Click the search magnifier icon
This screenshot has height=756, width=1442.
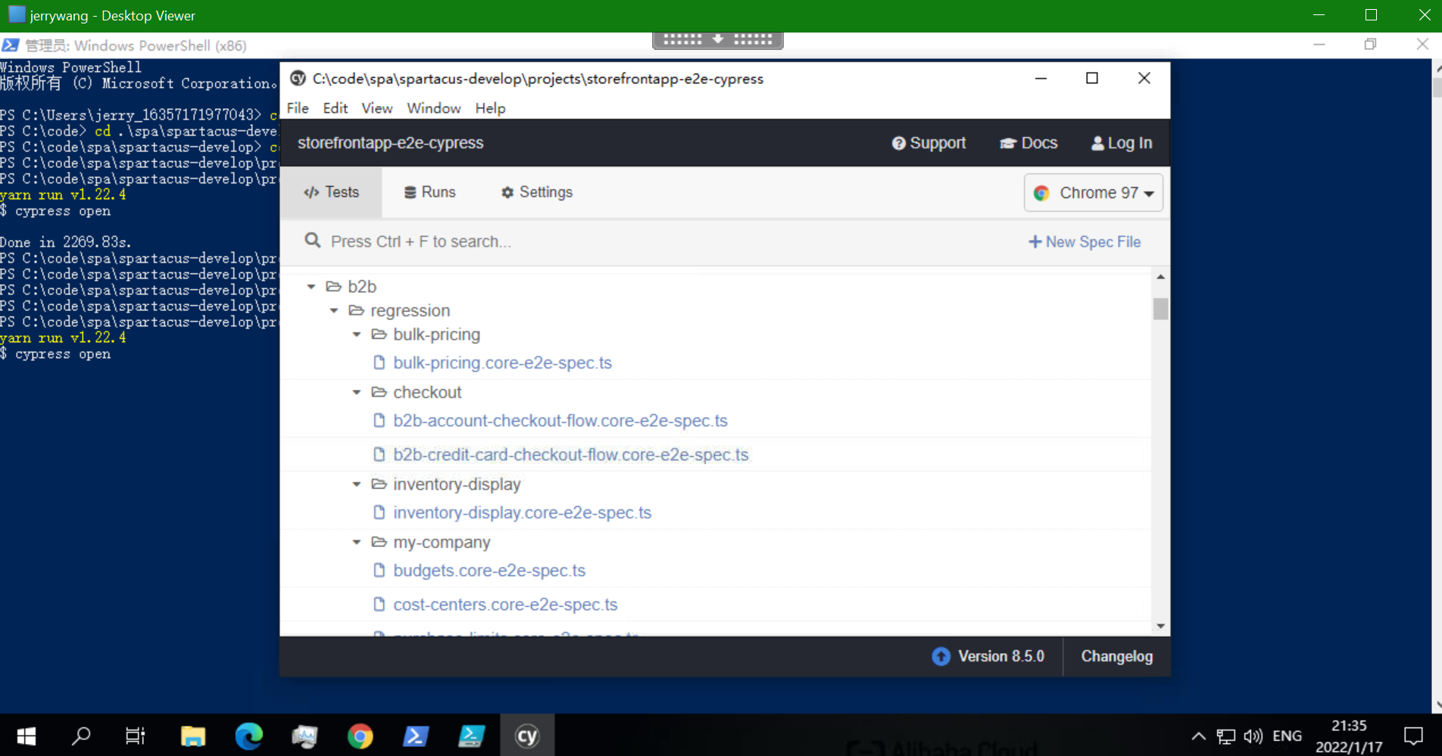(x=313, y=241)
